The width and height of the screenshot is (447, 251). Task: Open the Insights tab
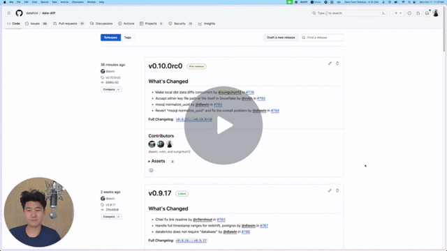[207, 24]
